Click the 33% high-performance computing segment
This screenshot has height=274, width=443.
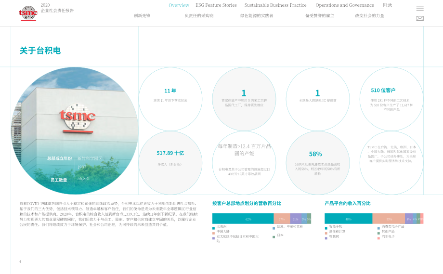pyautogui.click(x=389, y=219)
